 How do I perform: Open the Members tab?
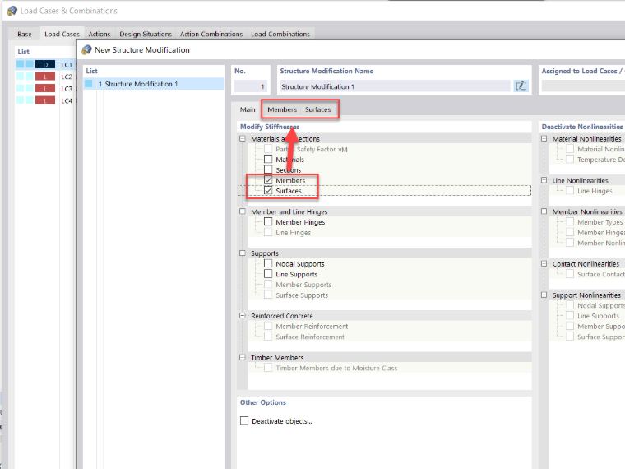point(282,109)
